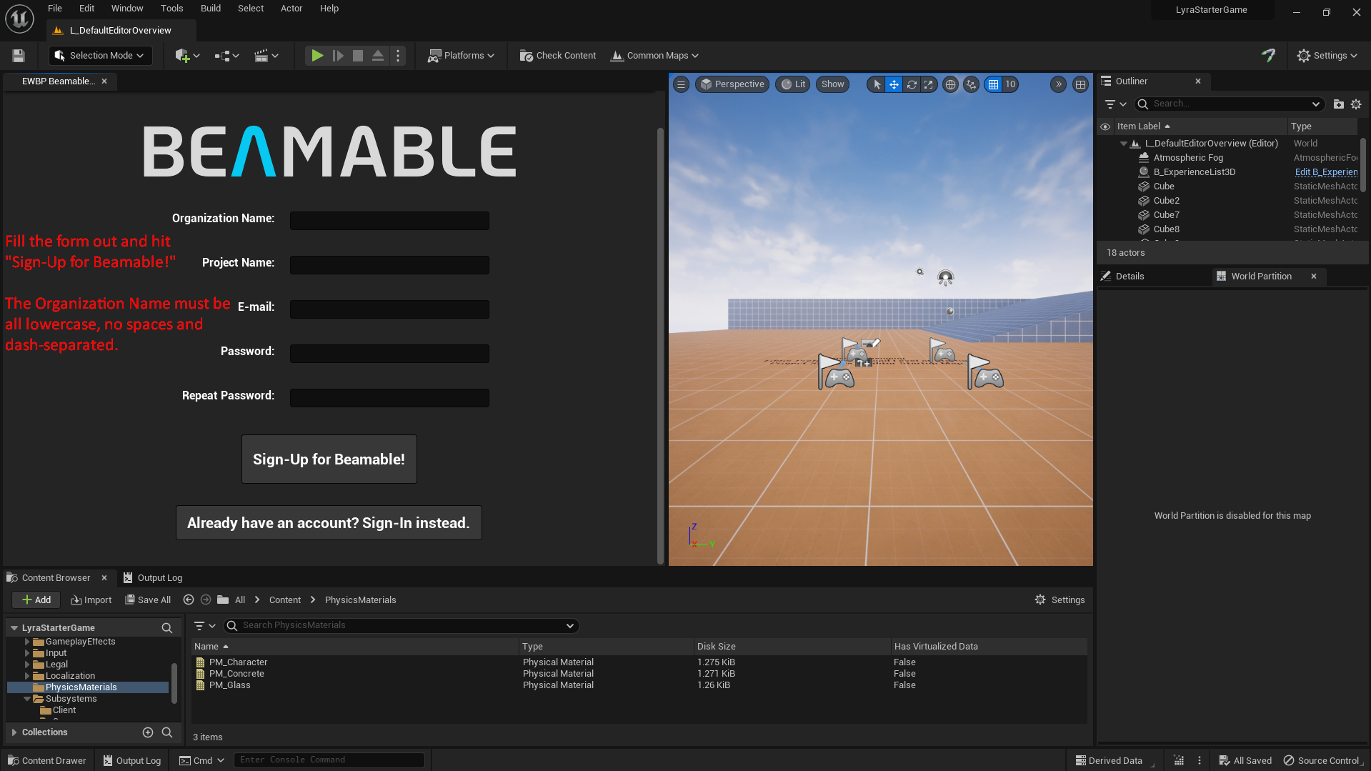Toggle Perspective viewport projection
1371x771 pixels.
pyautogui.click(x=732, y=84)
